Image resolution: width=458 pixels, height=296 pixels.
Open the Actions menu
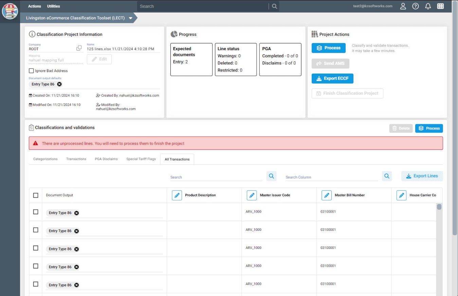(x=35, y=6)
